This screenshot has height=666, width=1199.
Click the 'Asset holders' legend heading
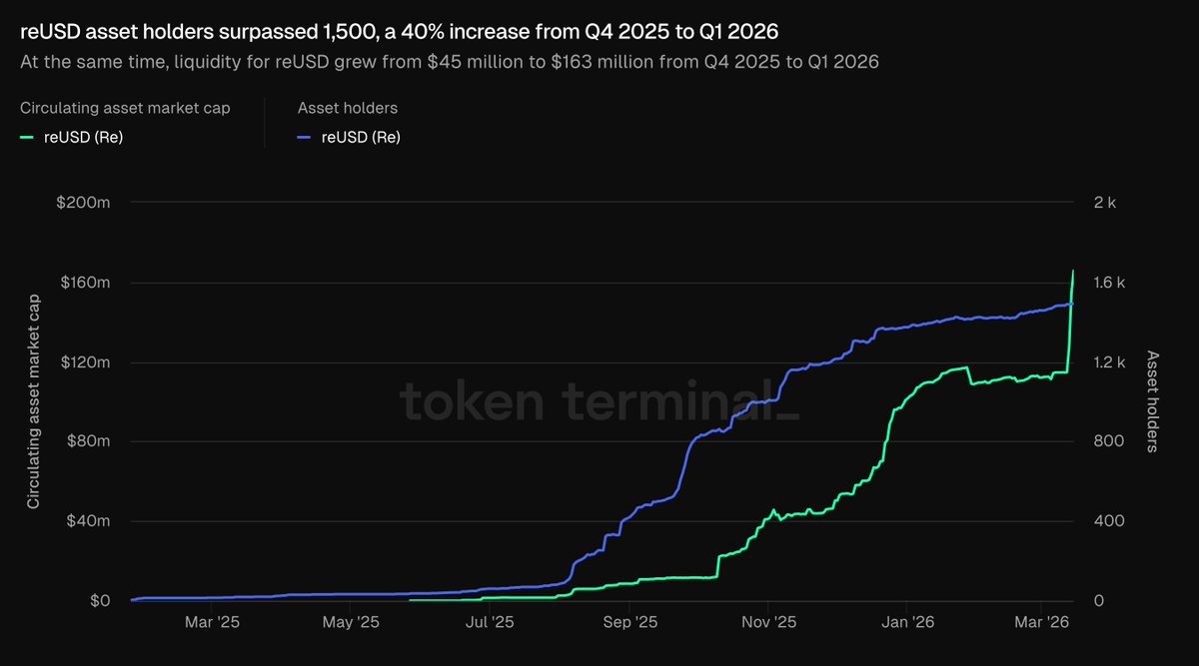(x=348, y=108)
